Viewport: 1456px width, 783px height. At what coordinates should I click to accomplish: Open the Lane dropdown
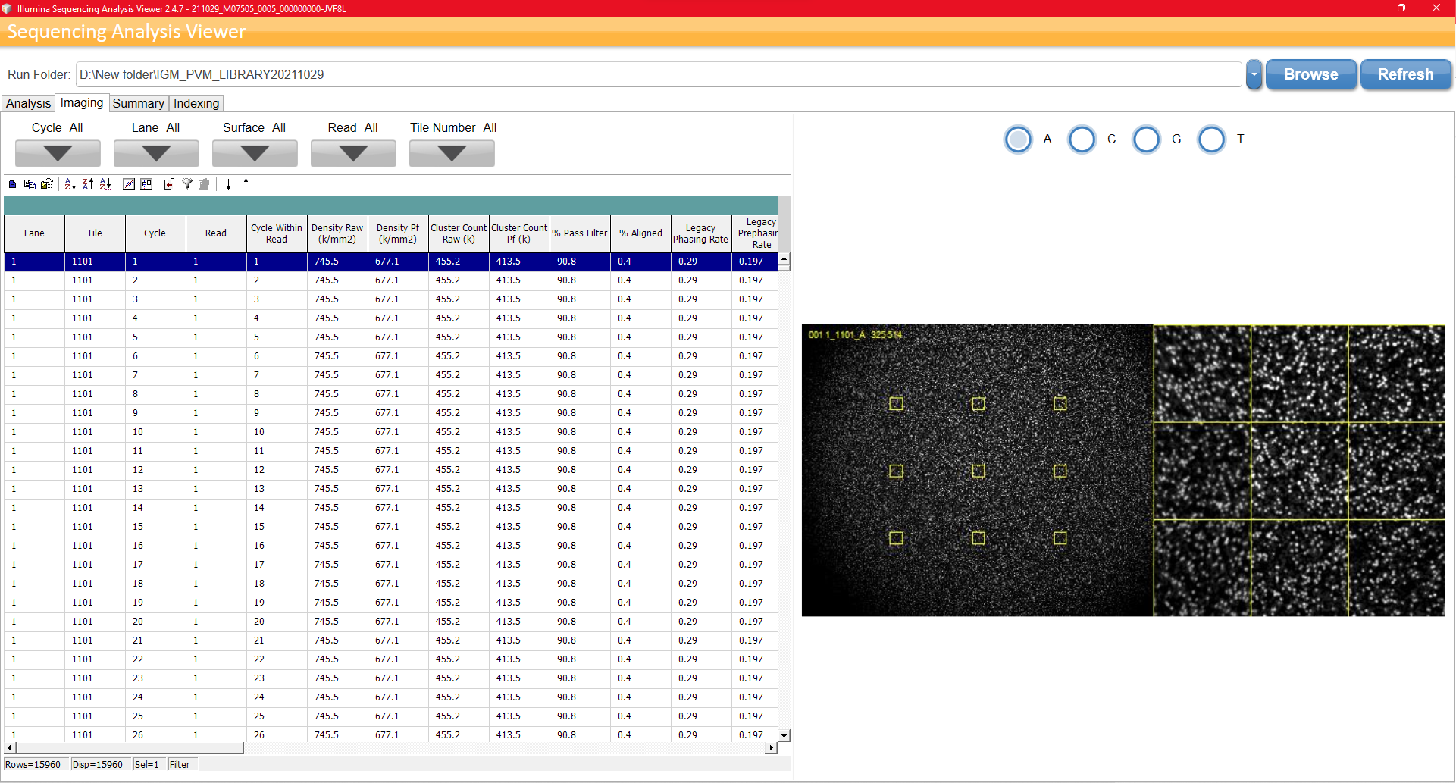click(156, 153)
